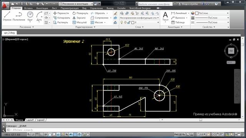Open the Аннотации ribbon tab

click(42, 8)
